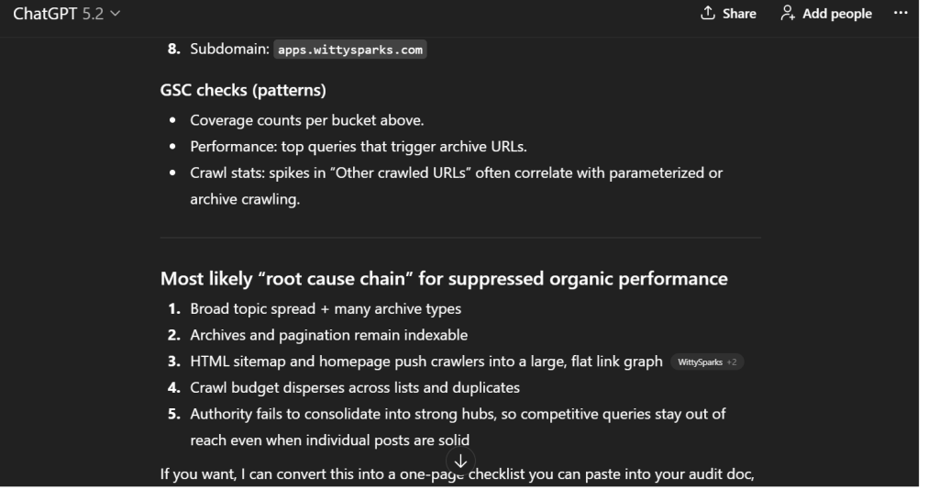
Task: Click "Crawl budget disperses across lists" item
Action: (x=355, y=387)
